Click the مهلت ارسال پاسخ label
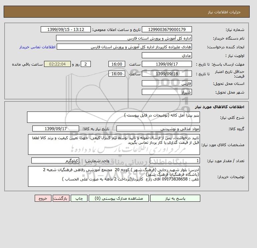 [x=228, y=64]
